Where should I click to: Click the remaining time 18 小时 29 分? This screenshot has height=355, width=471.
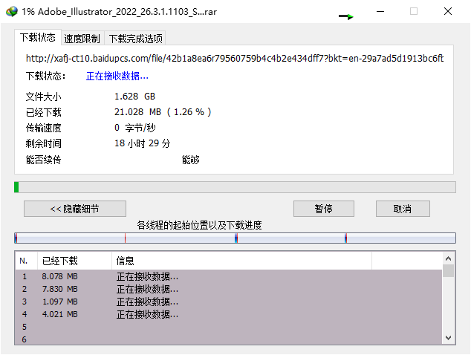tap(142, 143)
